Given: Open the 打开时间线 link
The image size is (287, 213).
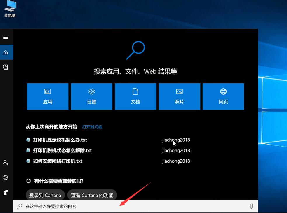Looking at the screenshot, I should 92,127.
